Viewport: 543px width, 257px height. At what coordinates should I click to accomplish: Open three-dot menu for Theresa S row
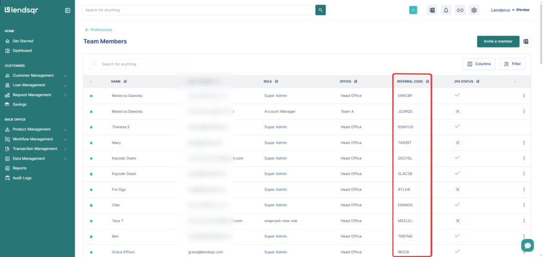click(x=523, y=127)
